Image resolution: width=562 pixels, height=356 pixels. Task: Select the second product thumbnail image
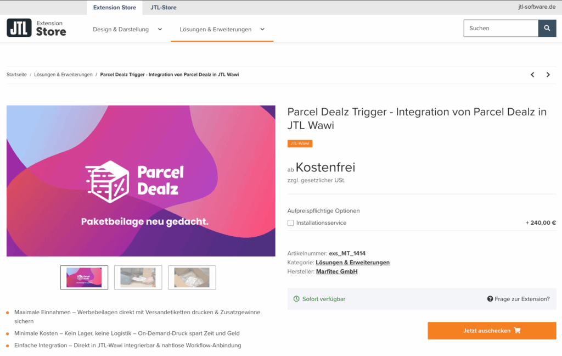coord(138,277)
